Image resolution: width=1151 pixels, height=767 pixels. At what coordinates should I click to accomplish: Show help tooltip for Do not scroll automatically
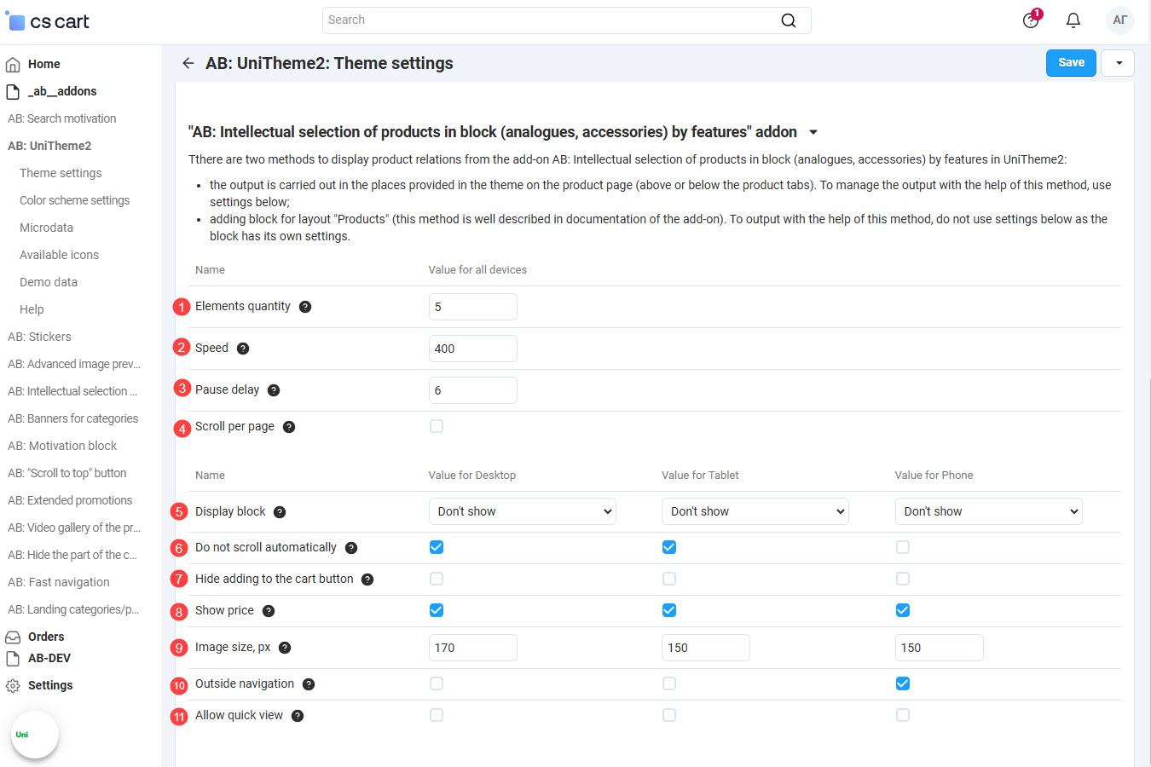[x=351, y=548]
